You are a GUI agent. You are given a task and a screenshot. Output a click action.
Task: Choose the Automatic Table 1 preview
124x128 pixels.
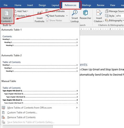coord(40,39)
